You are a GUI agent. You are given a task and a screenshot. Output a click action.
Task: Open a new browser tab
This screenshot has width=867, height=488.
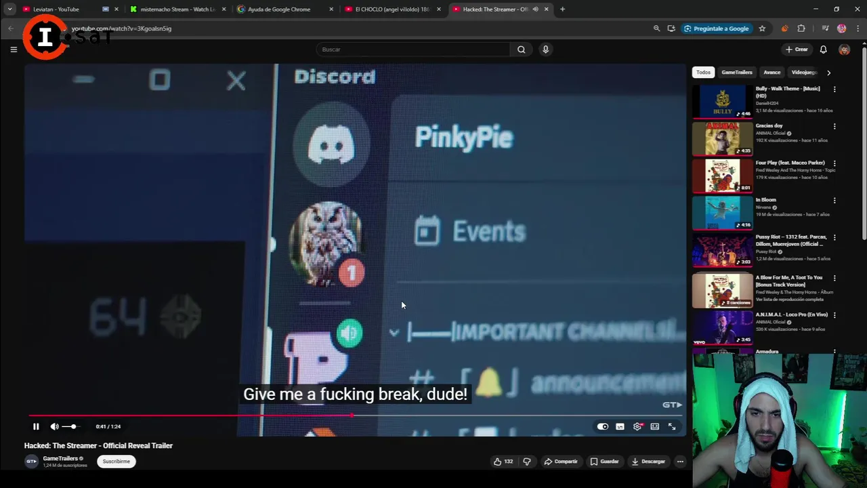(x=562, y=9)
